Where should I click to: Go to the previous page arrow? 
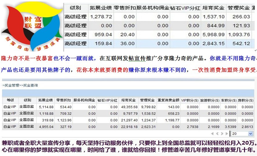click(217, 134)
